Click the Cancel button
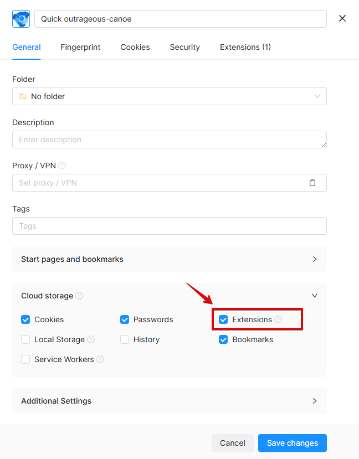The image size is (359, 459). pyautogui.click(x=233, y=443)
